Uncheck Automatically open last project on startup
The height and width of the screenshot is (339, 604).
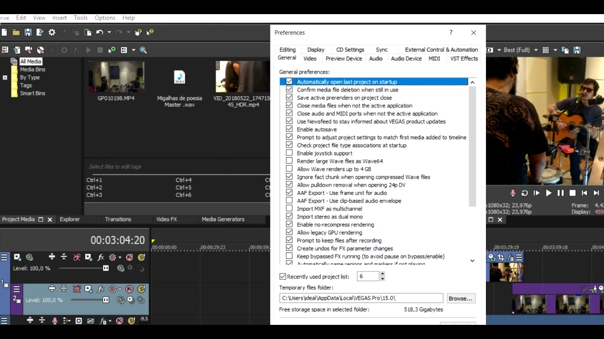coord(289,82)
